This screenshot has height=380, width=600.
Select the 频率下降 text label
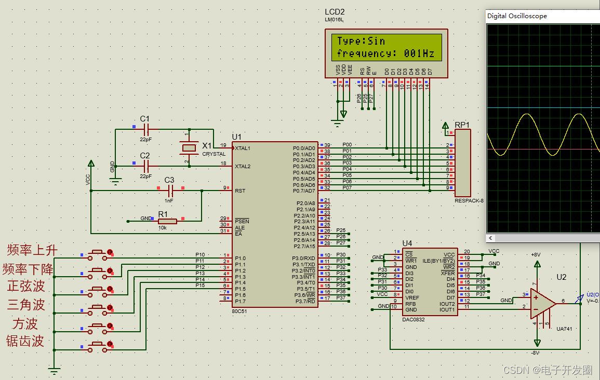pos(28,269)
